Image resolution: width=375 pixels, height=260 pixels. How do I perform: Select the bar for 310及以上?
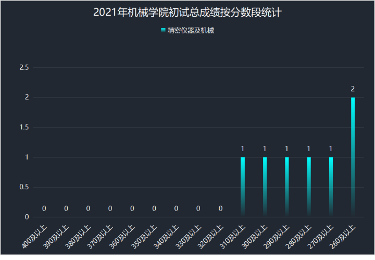tap(243, 187)
